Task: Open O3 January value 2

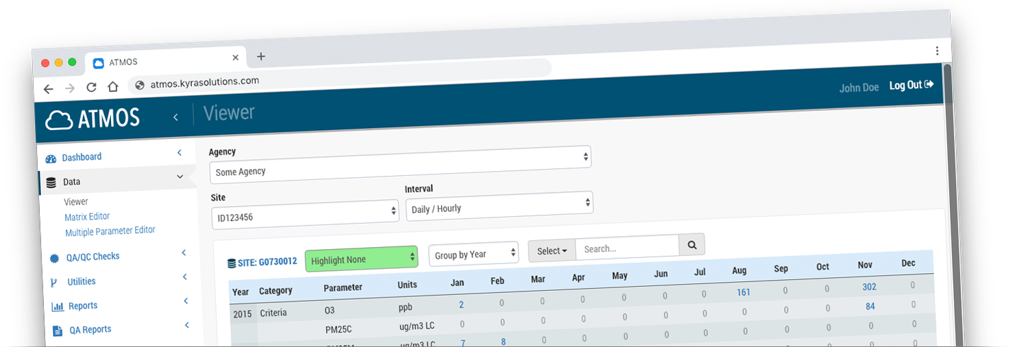Action: point(461,305)
